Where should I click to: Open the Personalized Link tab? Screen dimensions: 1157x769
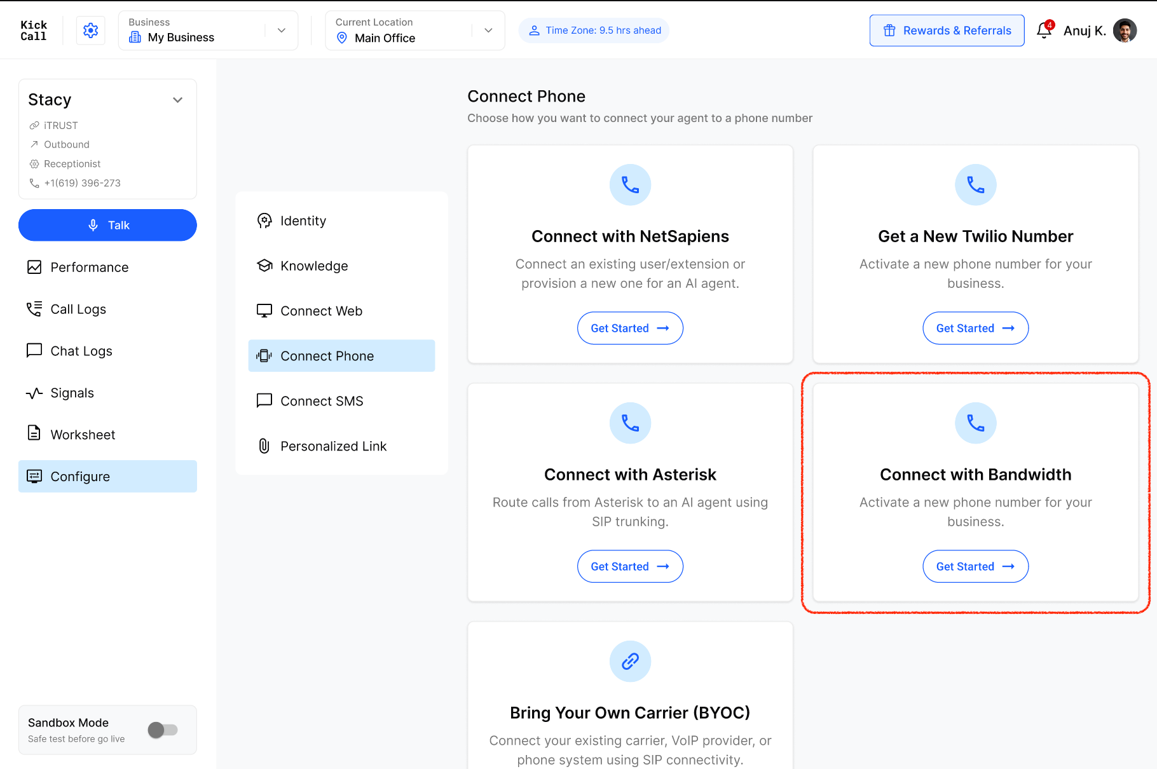pos(341,446)
